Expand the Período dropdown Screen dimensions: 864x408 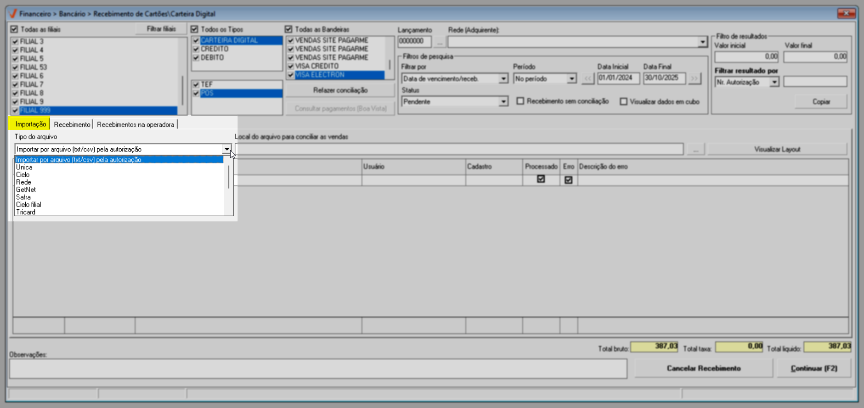tap(571, 79)
